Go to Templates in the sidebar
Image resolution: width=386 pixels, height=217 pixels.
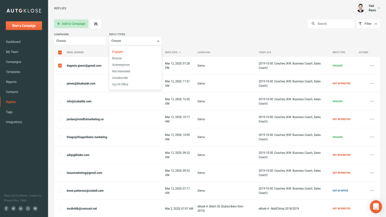pos(13,72)
